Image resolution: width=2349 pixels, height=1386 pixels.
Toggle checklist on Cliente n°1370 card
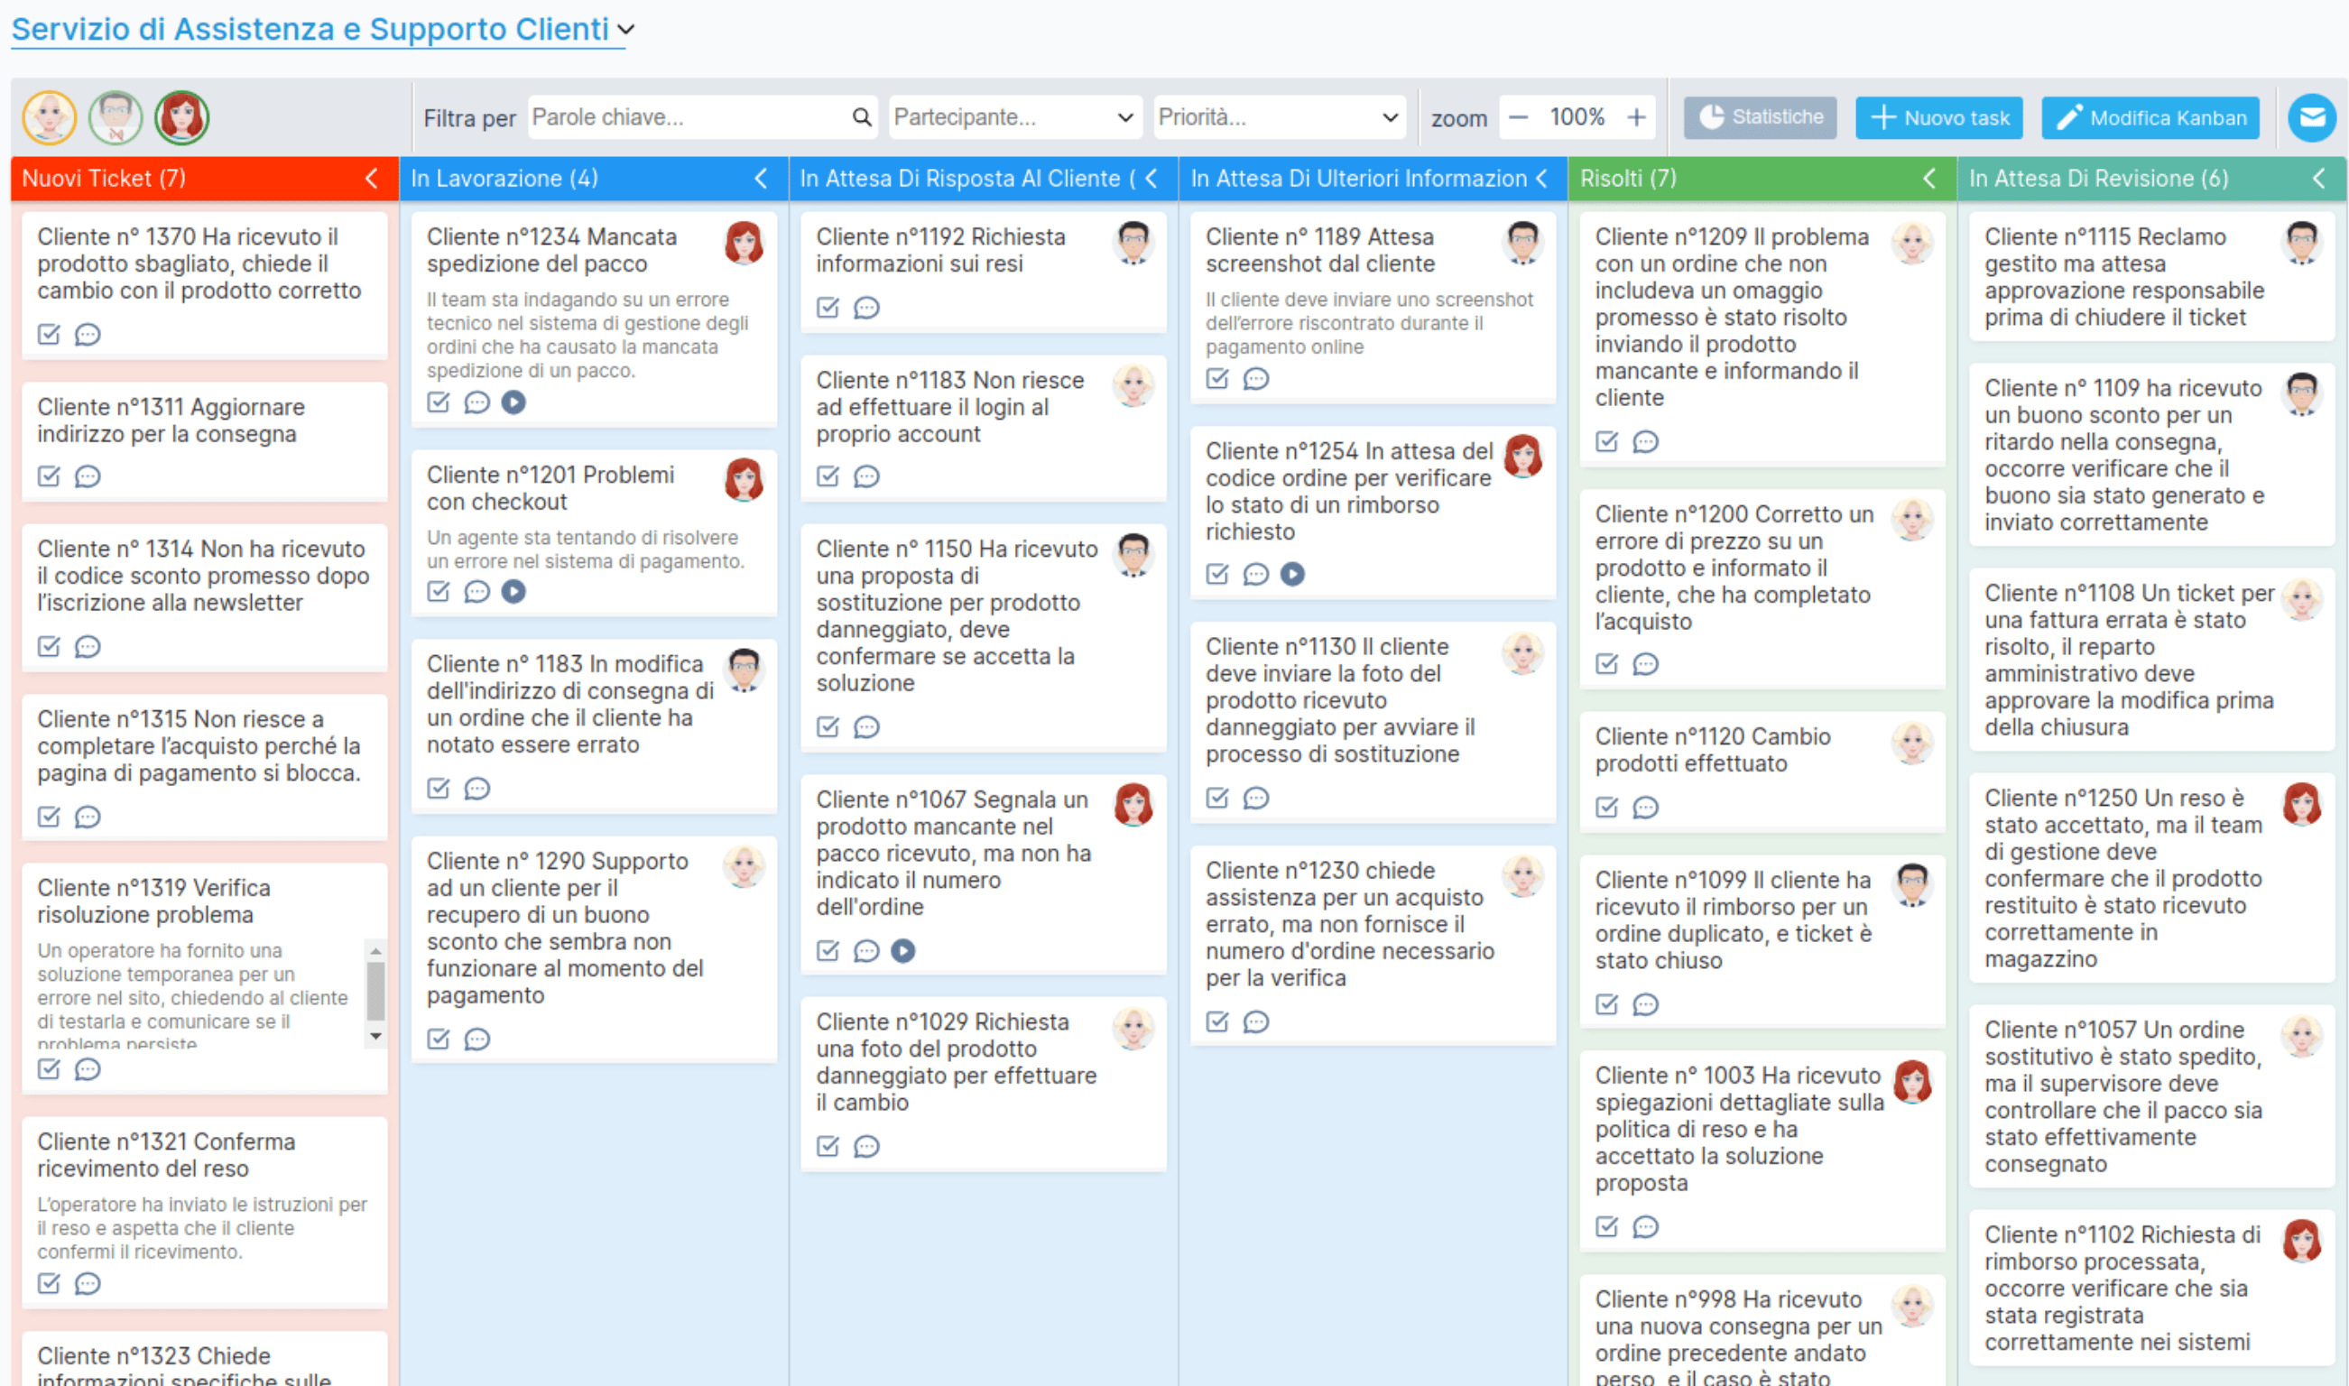tap(49, 335)
